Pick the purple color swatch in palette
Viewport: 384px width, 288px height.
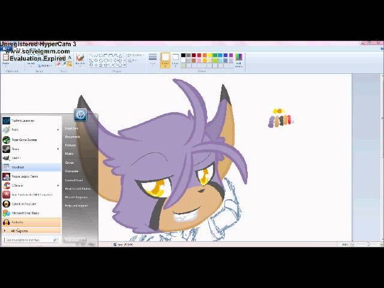pos(231,55)
